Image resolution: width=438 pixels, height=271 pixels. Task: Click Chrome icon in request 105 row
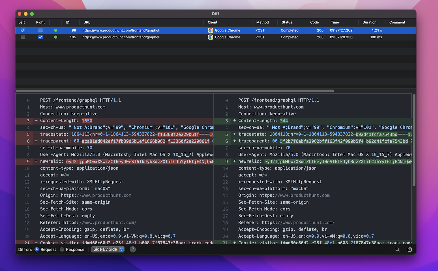[211, 37]
